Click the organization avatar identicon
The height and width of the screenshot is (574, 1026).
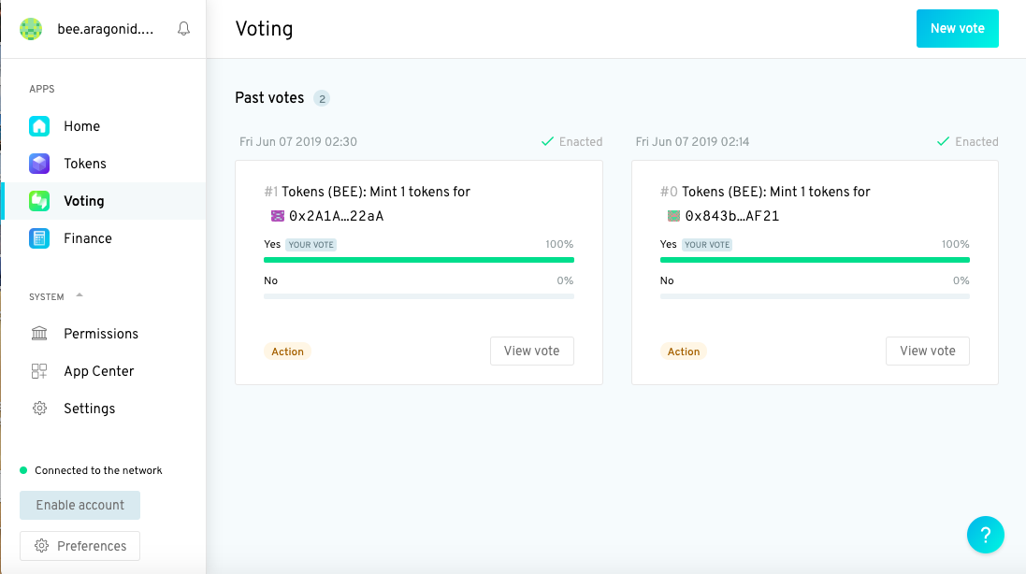[x=31, y=29]
